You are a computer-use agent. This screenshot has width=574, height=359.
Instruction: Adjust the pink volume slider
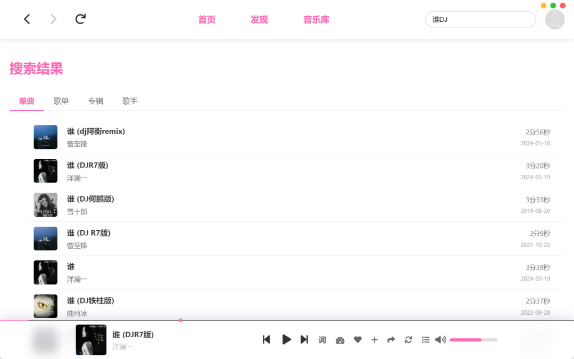[x=473, y=340]
